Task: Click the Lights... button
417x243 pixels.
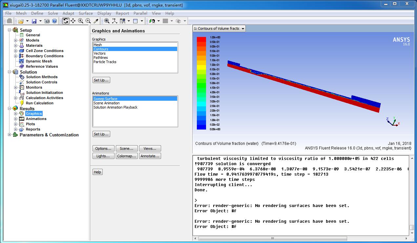Action: pos(104,156)
